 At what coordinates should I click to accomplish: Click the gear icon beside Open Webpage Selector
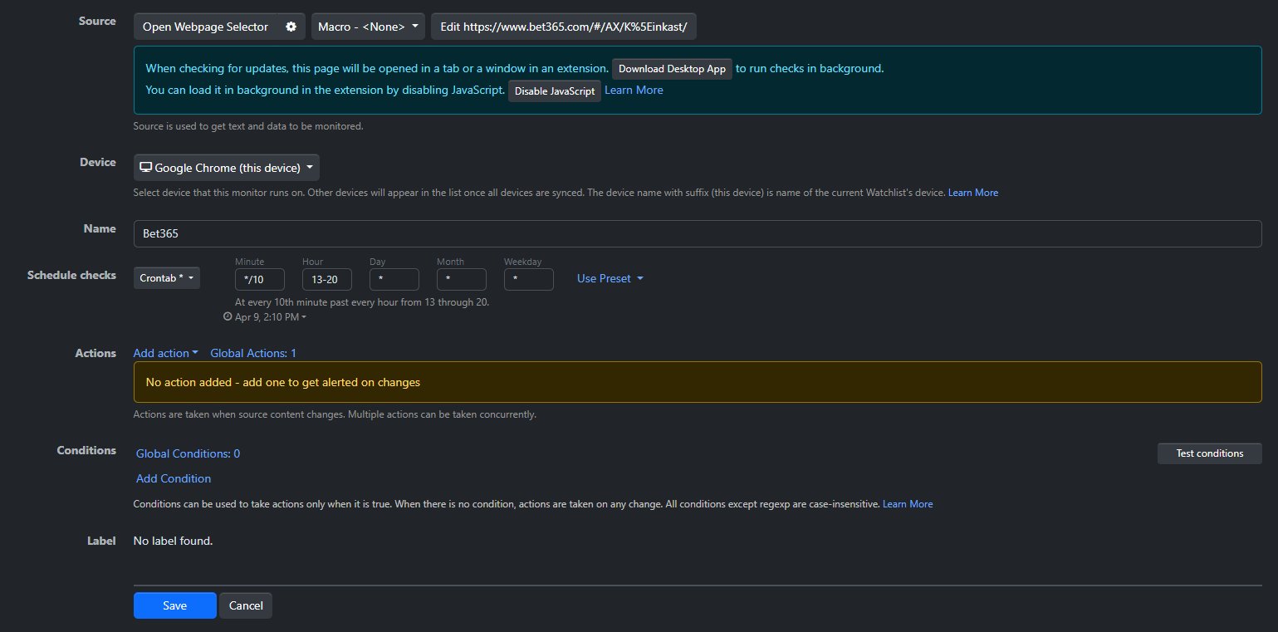click(291, 27)
